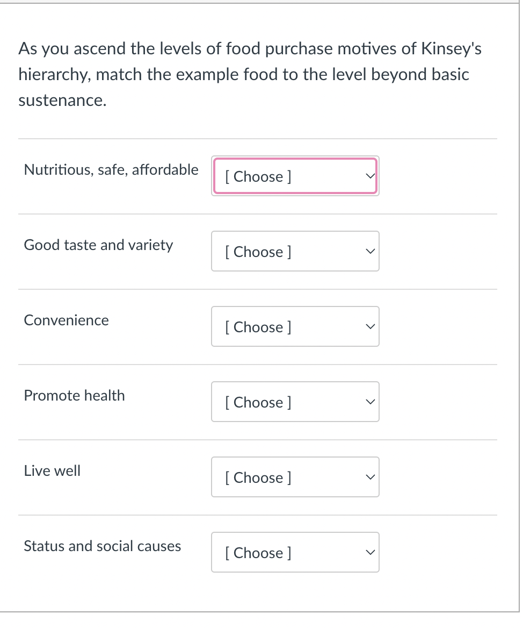The image size is (523, 628).
Task: Click the "Good taste and variety" label
Action: [x=98, y=245]
